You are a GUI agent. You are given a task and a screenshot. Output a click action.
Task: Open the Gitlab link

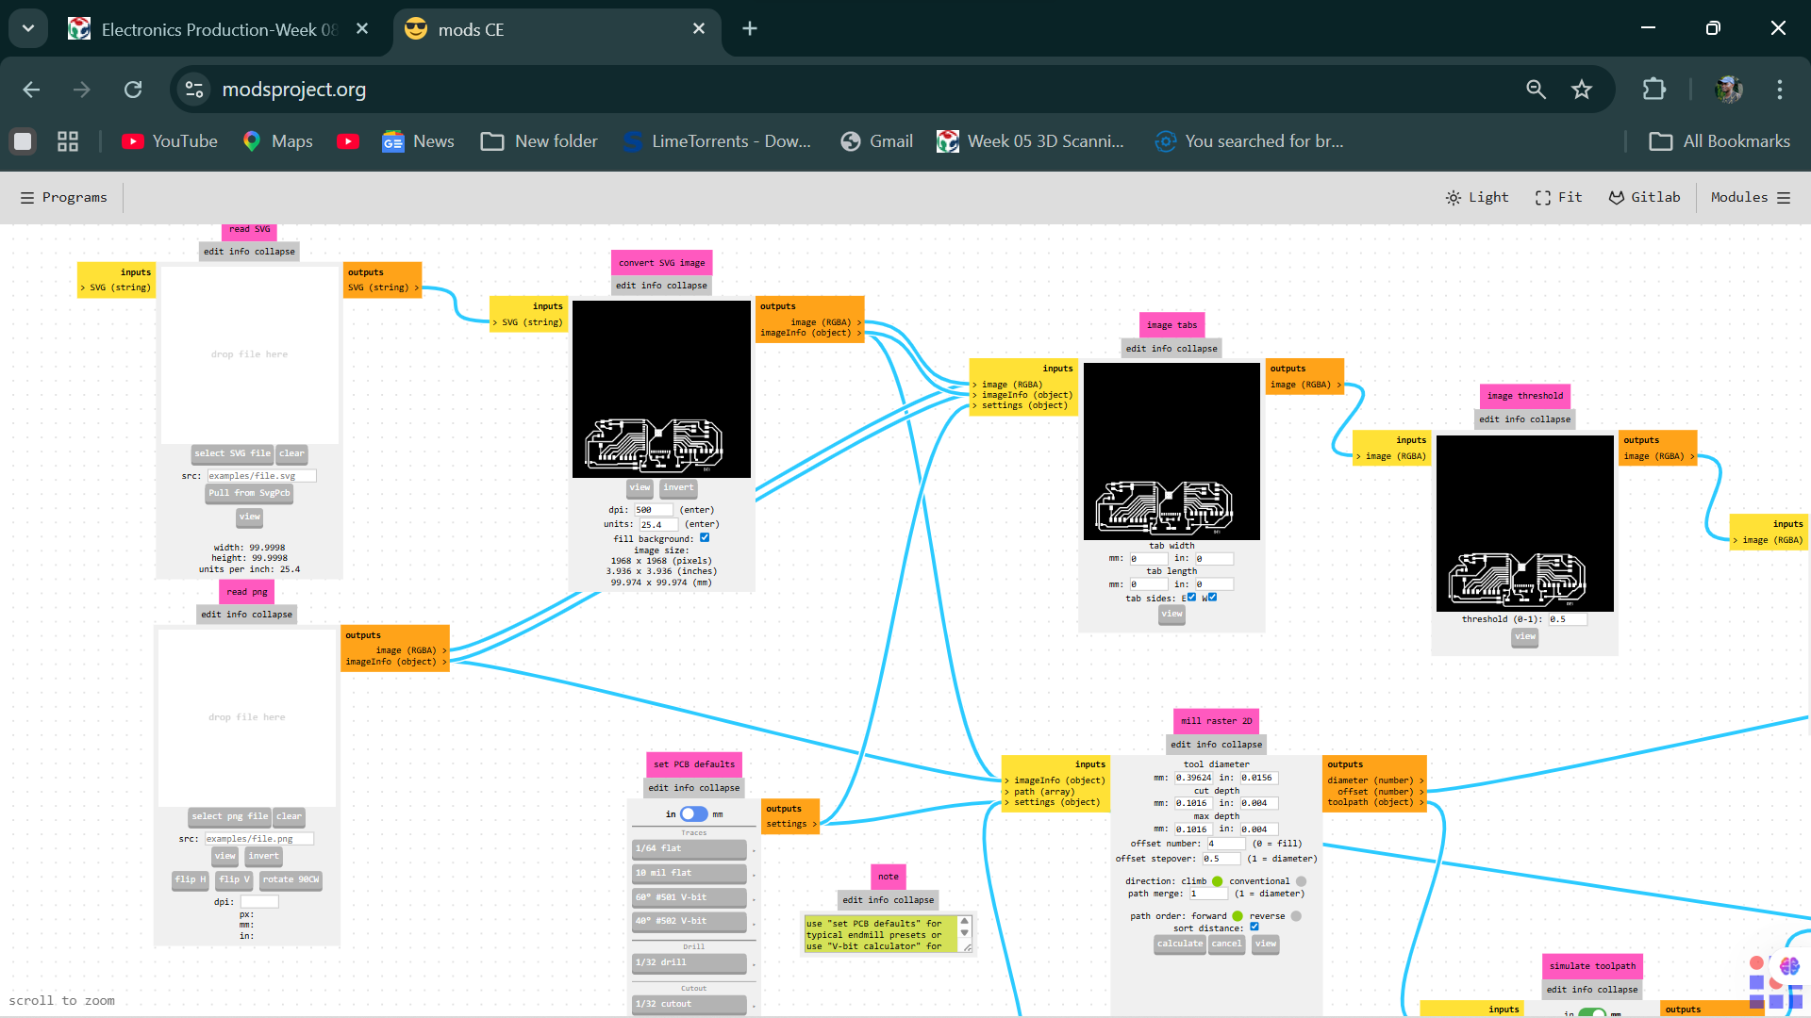click(x=1644, y=197)
